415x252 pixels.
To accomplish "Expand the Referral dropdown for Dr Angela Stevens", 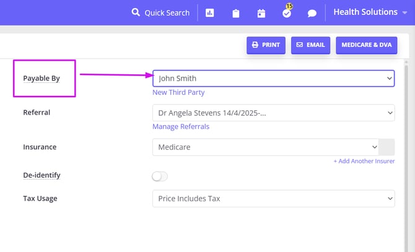I will tap(273, 113).
